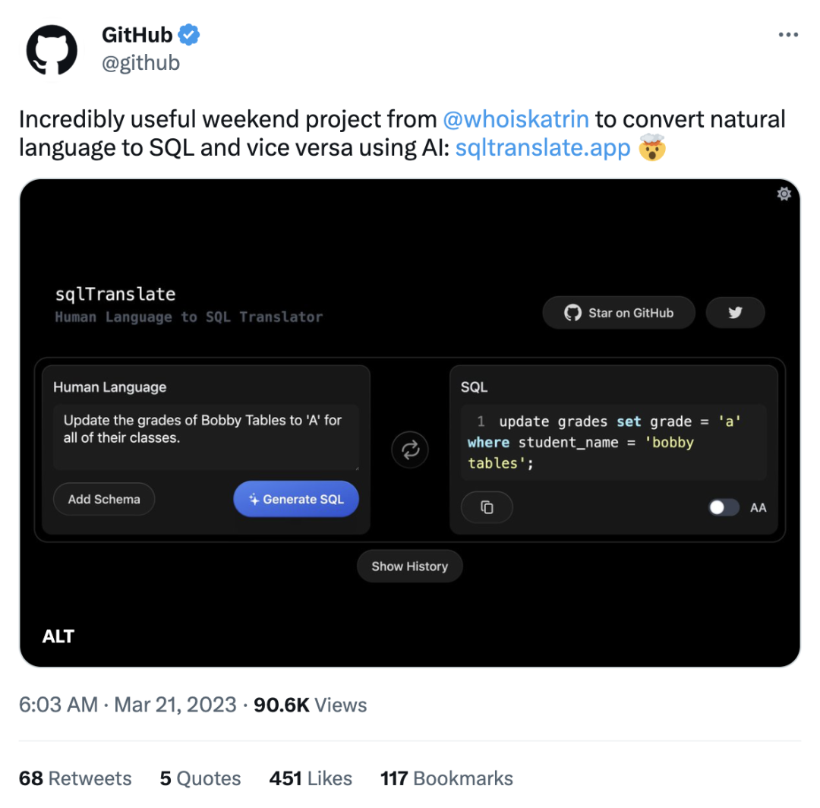Open the tweet's three-dot more menu
This screenshot has height=808, width=820.
tap(788, 35)
